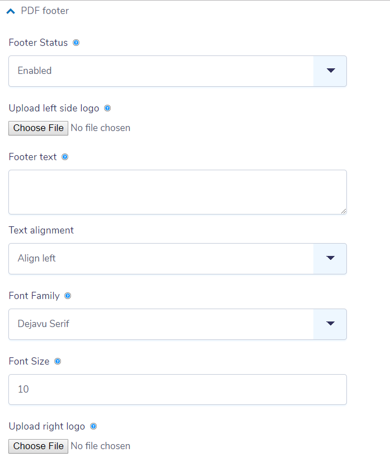The height and width of the screenshot is (457, 390).
Task: Choose a file for the left side logo
Action: coord(39,128)
